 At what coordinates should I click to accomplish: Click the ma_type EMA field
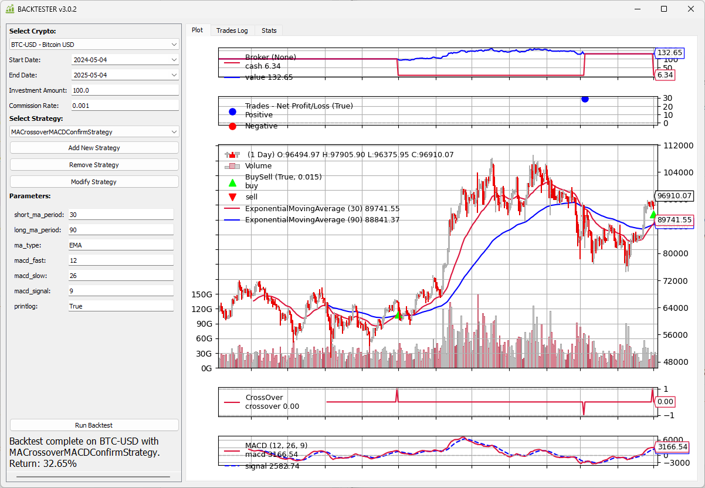pyautogui.click(x=121, y=245)
